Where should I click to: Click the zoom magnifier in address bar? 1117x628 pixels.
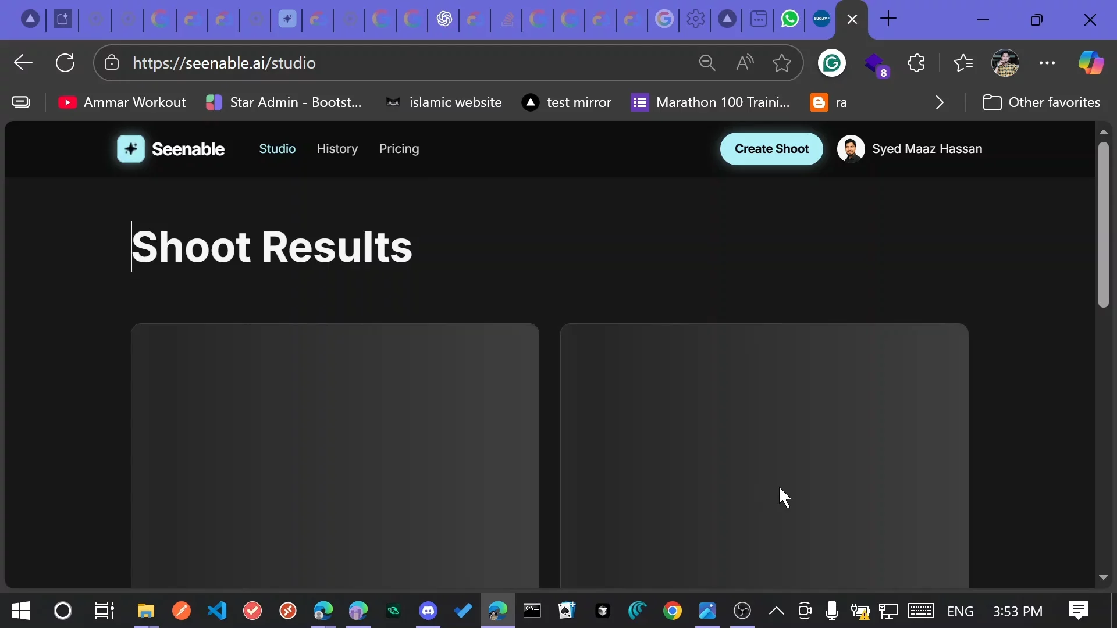707,63
